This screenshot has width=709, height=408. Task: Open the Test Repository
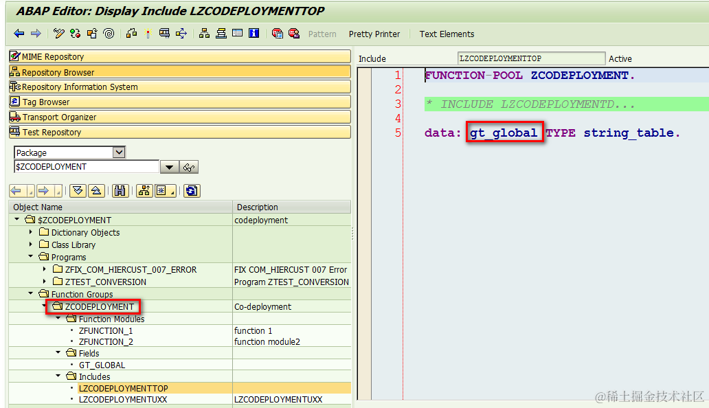(x=179, y=132)
